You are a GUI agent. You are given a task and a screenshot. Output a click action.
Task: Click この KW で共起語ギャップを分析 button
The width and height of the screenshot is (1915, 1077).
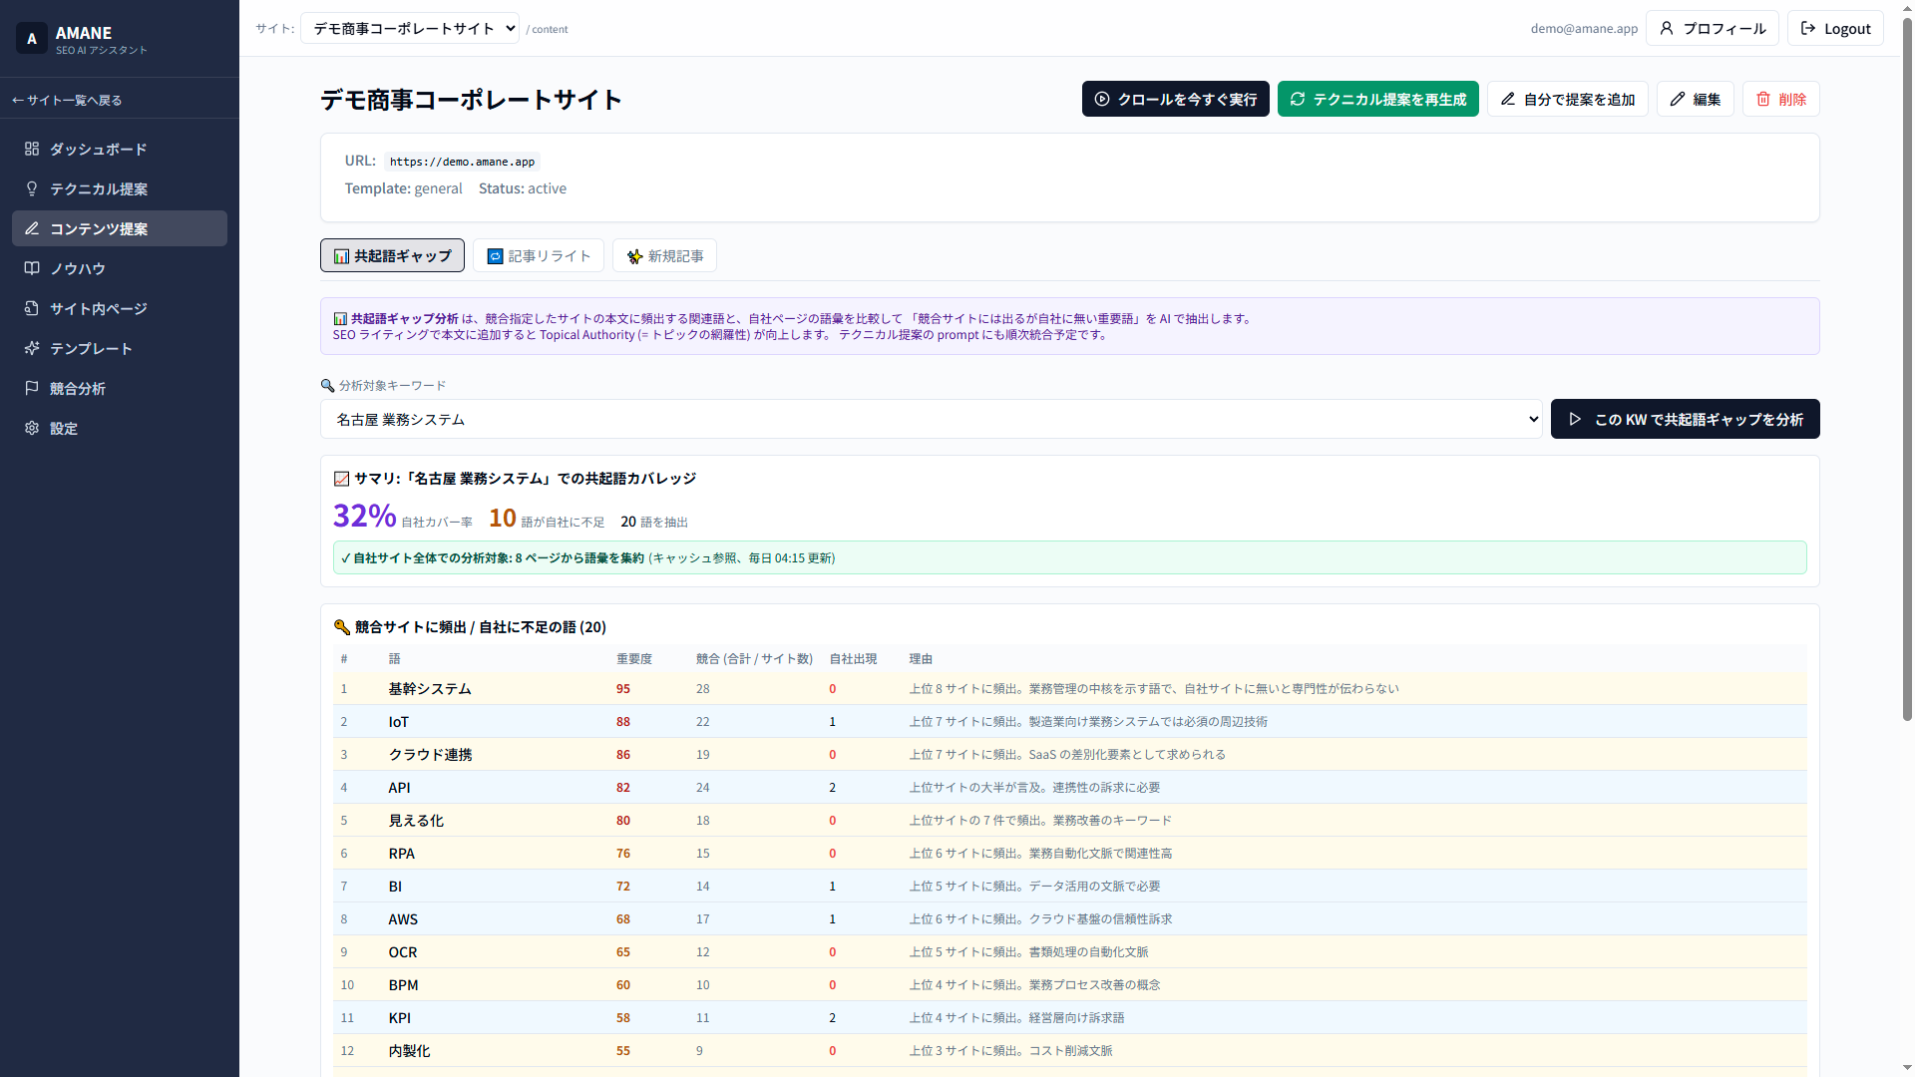[x=1685, y=419]
